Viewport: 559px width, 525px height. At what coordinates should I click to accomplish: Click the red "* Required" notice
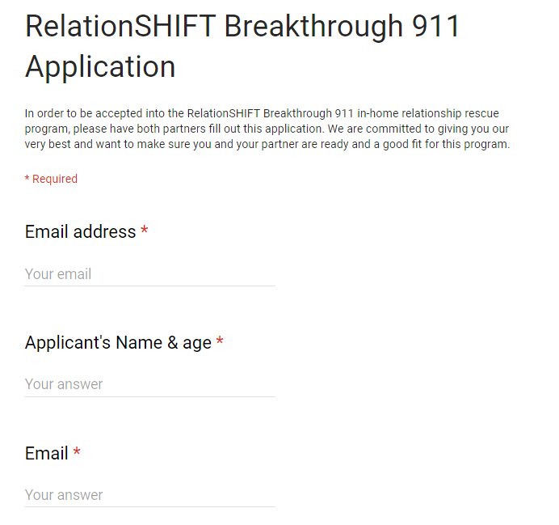[51, 179]
